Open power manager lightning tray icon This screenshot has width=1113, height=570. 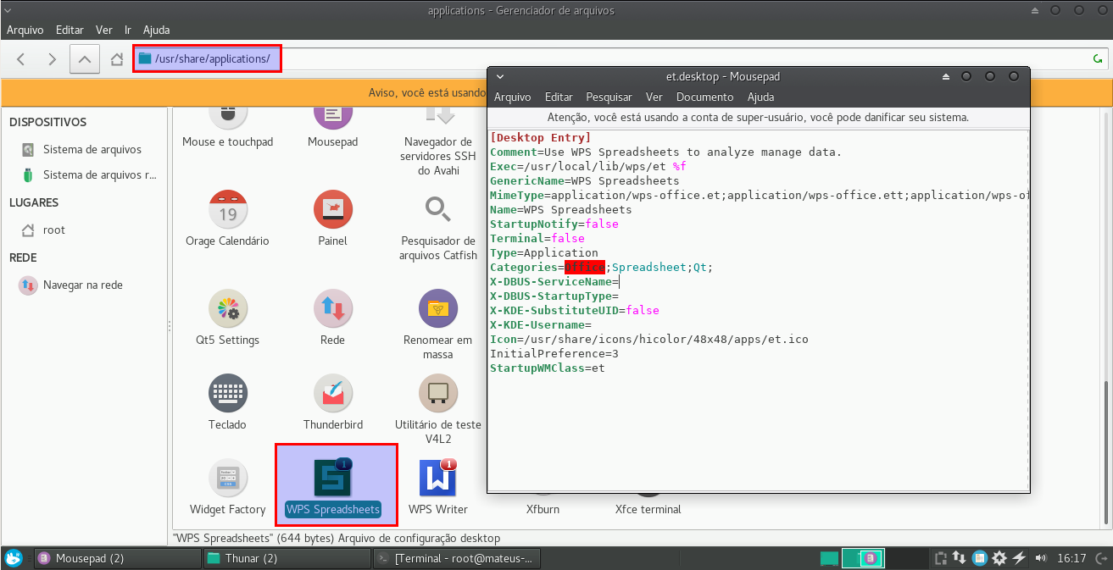click(x=1019, y=558)
